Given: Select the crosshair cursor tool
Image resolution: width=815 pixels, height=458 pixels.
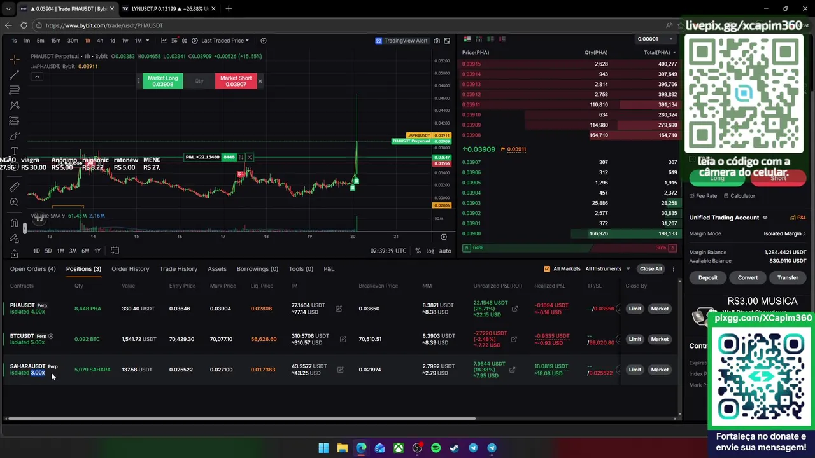Looking at the screenshot, I should pyautogui.click(x=14, y=59).
